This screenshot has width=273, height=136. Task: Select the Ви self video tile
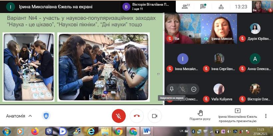(183, 29)
